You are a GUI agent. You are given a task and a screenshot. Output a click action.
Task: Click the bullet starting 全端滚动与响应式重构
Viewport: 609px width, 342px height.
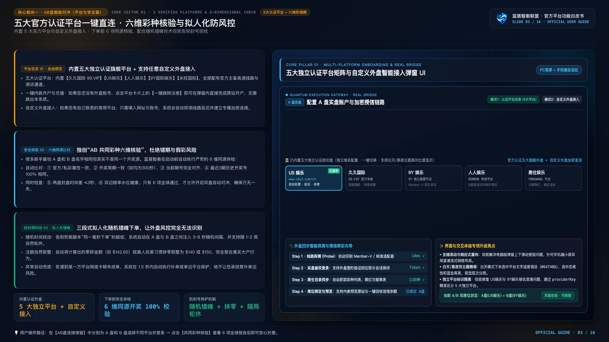[507, 258]
